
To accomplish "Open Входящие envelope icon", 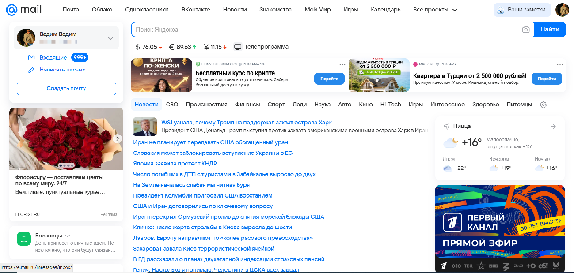I will coord(31,58).
